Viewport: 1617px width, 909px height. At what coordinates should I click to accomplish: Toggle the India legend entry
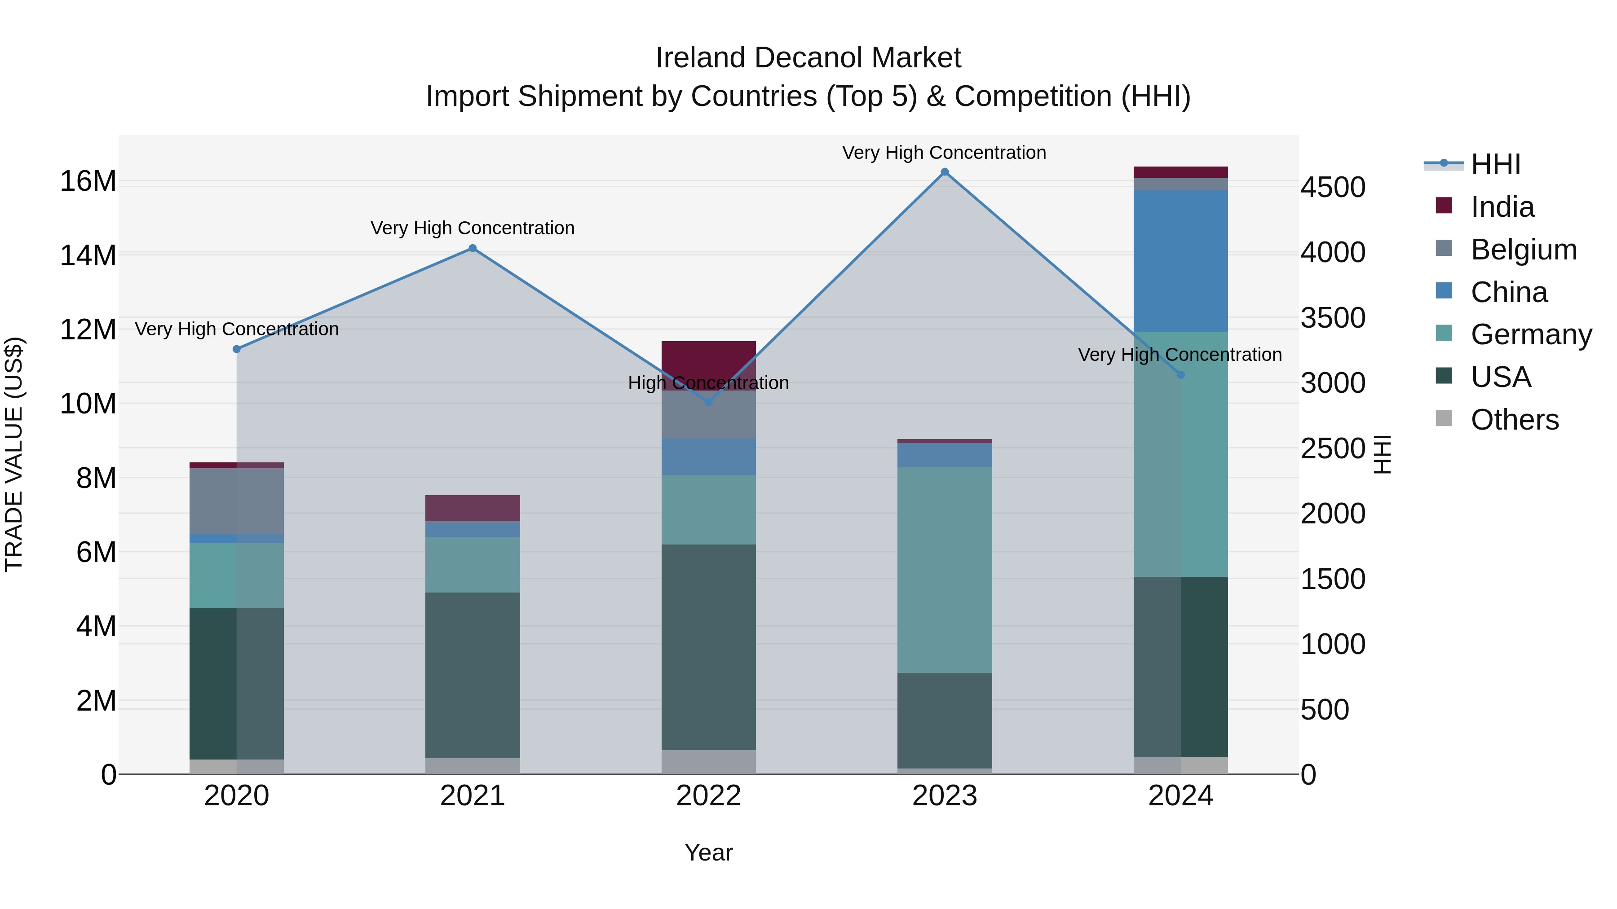tap(1484, 207)
